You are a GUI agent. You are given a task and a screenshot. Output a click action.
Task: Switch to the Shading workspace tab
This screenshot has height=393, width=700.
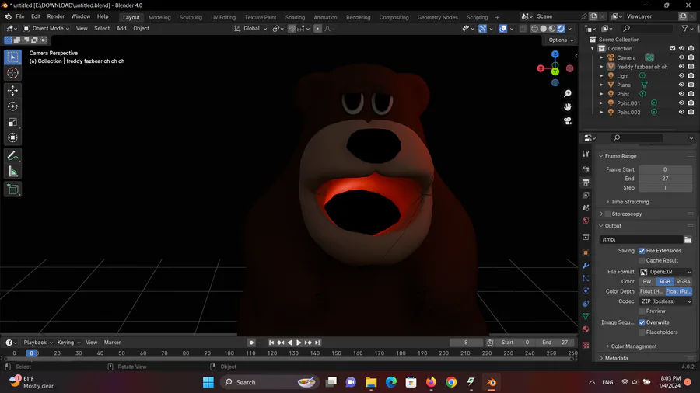295,17
